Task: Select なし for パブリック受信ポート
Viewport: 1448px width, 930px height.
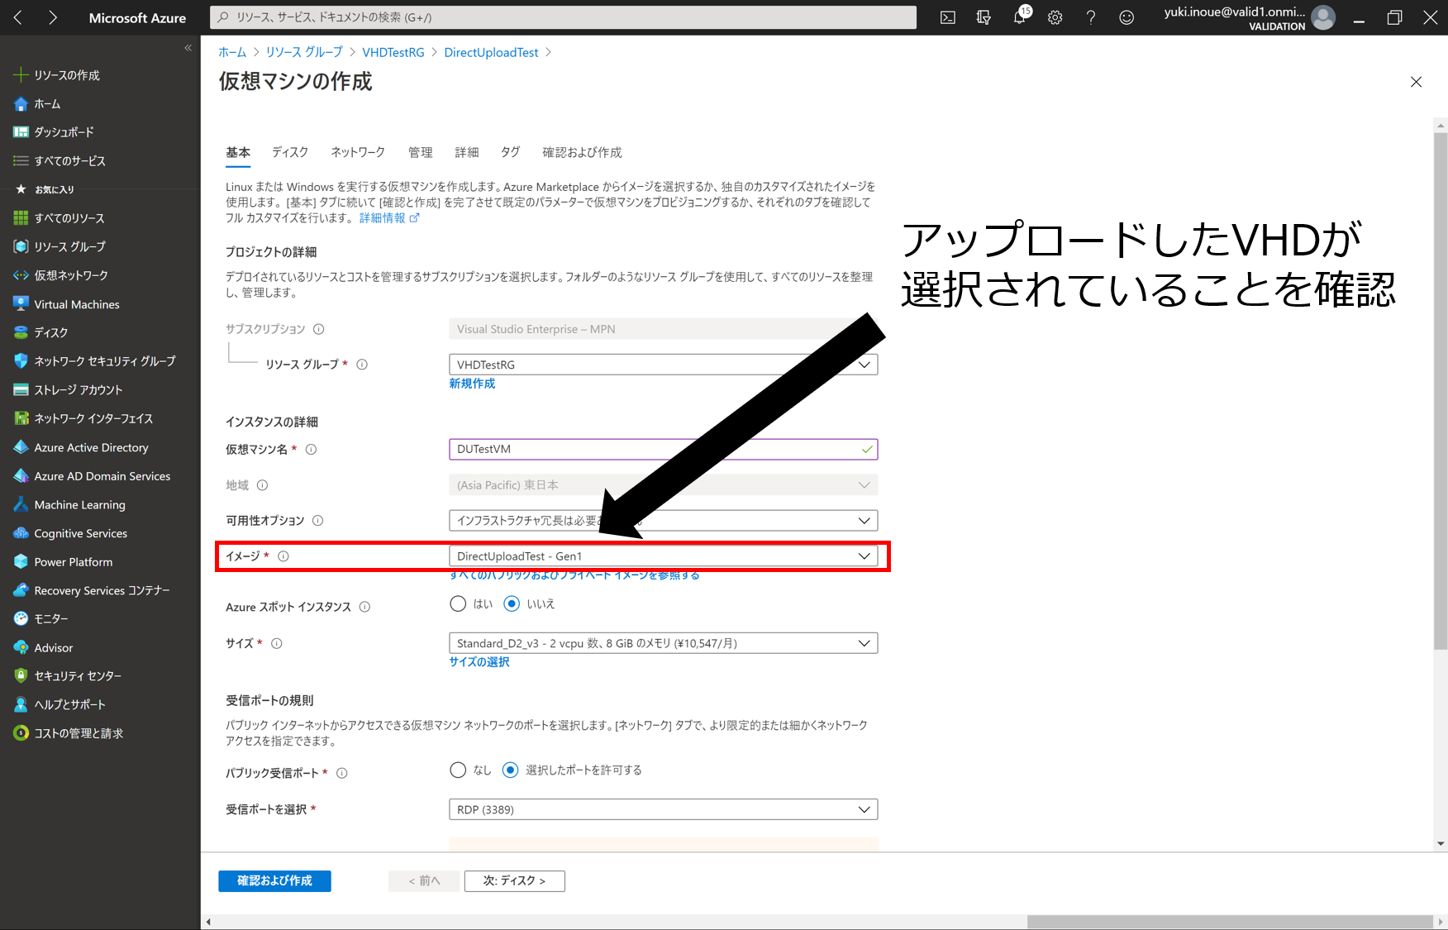Action: [x=458, y=770]
